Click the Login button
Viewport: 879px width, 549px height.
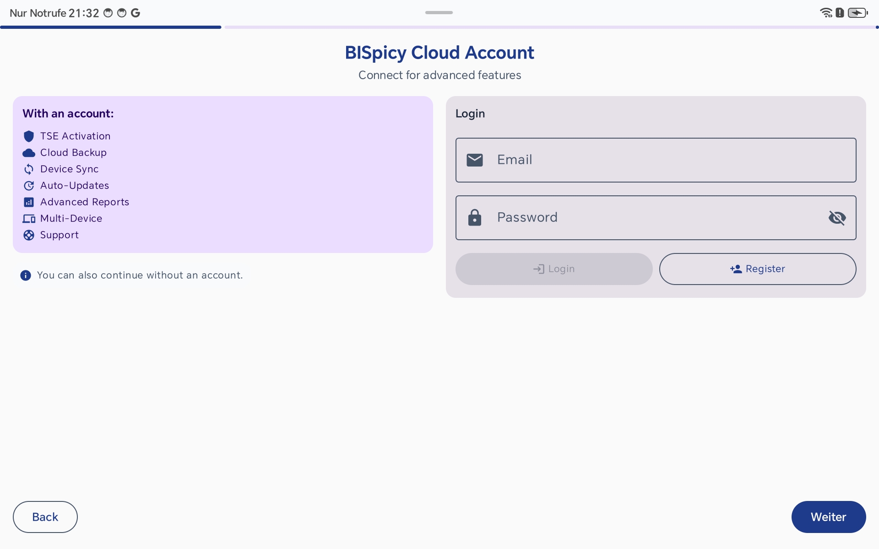coord(553,269)
